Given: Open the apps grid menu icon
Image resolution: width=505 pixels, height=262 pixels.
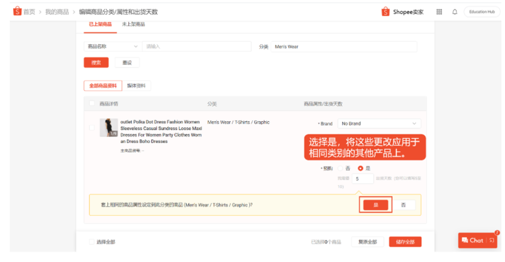Looking at the screenshot, I should point(439,12).
